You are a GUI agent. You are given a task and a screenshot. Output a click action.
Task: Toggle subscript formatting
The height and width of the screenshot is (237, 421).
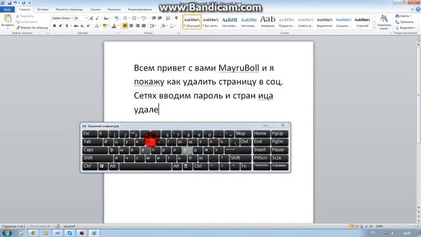pos(82,26)
